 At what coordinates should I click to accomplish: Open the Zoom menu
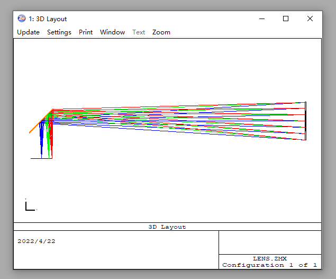coord(161,32)
